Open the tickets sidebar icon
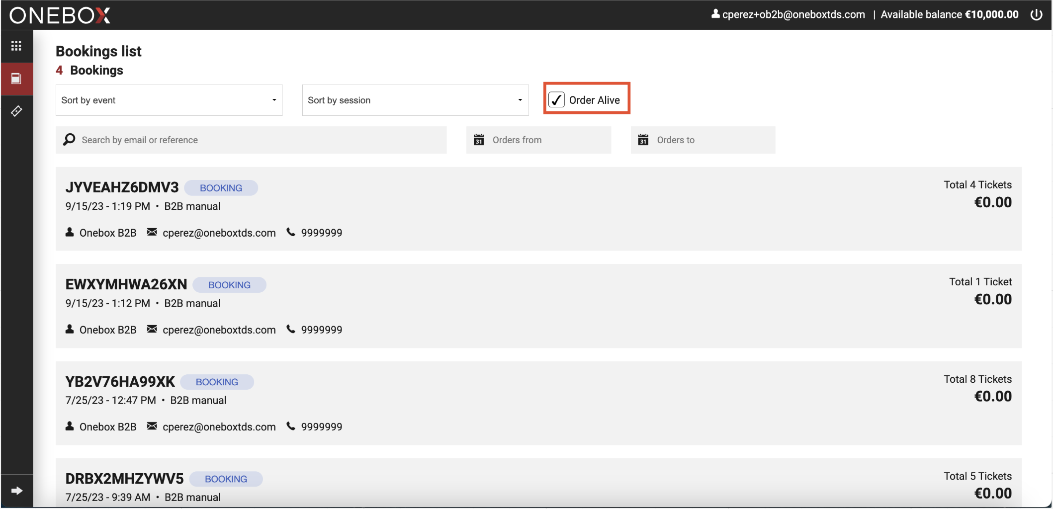The image size is (1053, 509). click(x=16, y=111)
